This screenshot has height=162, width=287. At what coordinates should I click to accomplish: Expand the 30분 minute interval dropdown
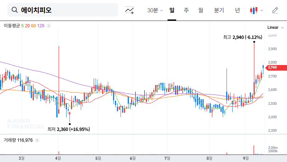tap(155, 10)
